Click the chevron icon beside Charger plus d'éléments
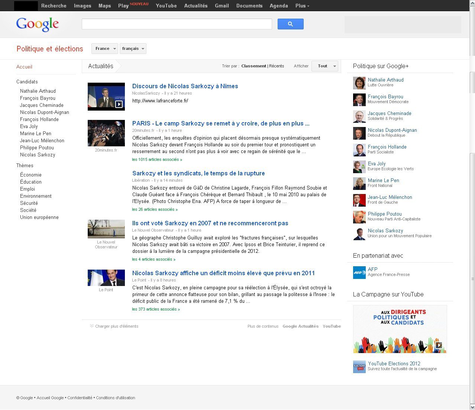The width and height of the screenshot is (475, 410). (x=91, y=326)
